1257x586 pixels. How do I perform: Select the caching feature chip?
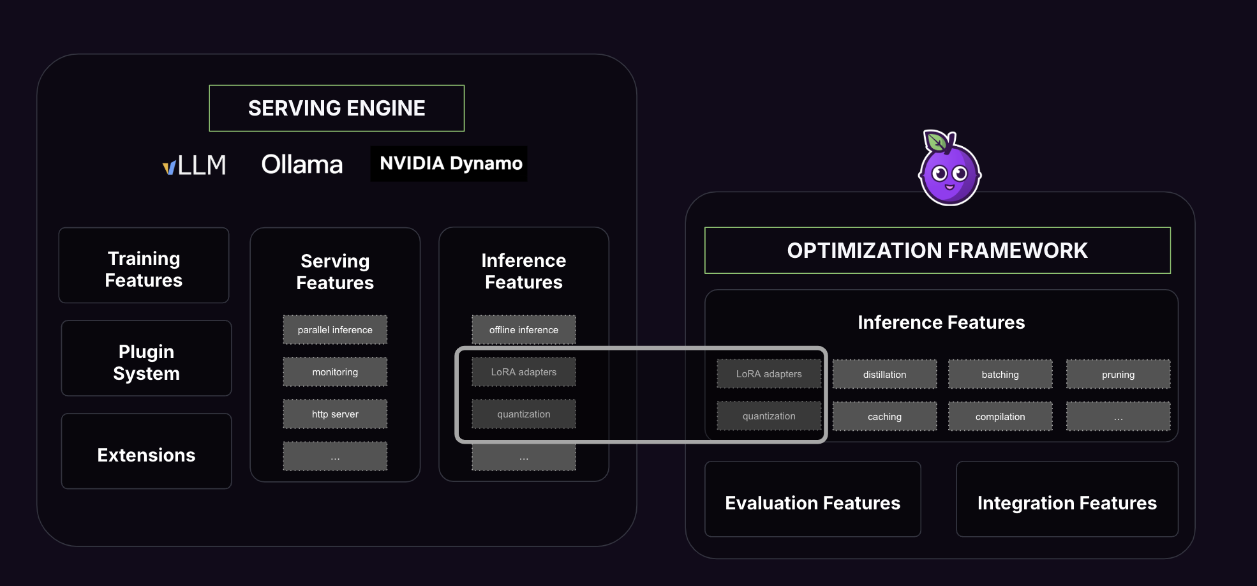tap(884, 417)
